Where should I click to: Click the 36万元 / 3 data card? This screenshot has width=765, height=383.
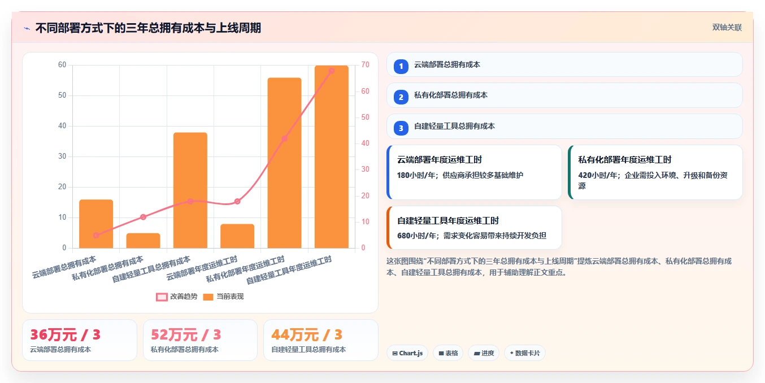[80, 340]
